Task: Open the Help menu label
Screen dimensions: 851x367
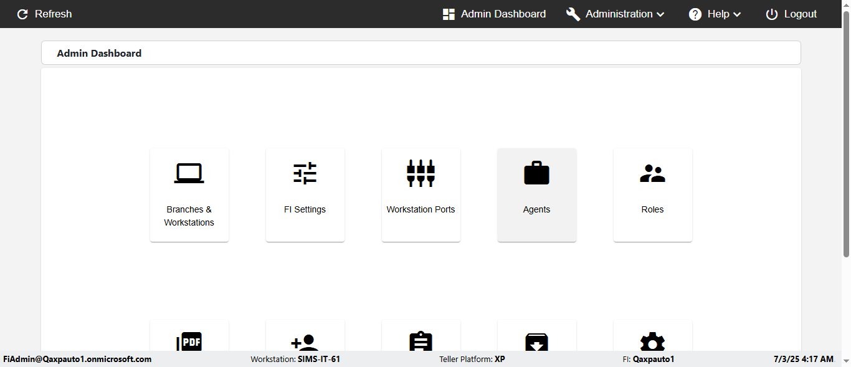Action: coord(718,14)
